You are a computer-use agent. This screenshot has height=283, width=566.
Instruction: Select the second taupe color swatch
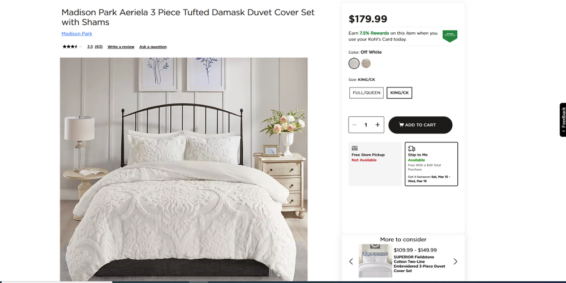click(366, 63)
